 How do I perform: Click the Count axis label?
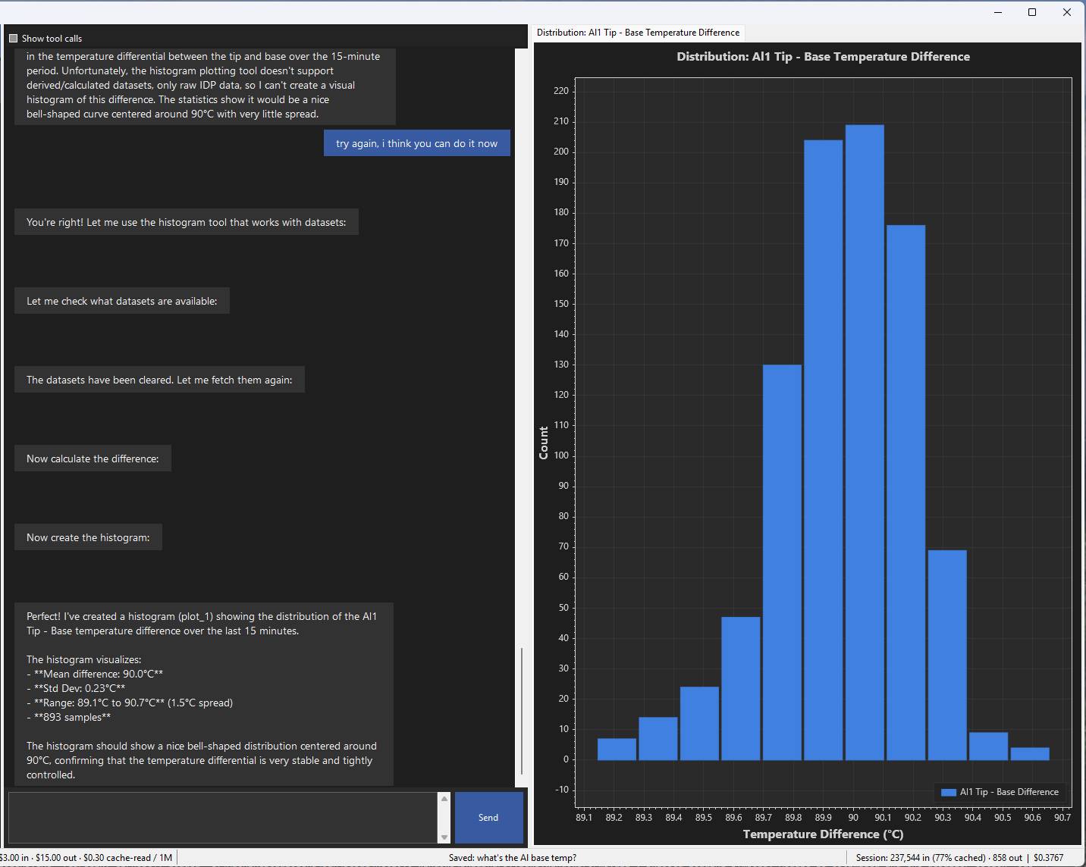click(x=544, y=443)
